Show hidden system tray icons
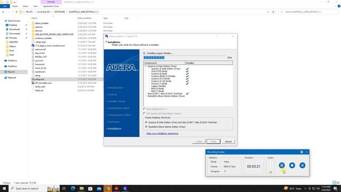 (305, 188)
